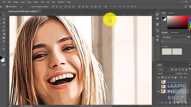Click the Auto-Align Layers icon
The image size is (191, 107).
coord(106,7)
